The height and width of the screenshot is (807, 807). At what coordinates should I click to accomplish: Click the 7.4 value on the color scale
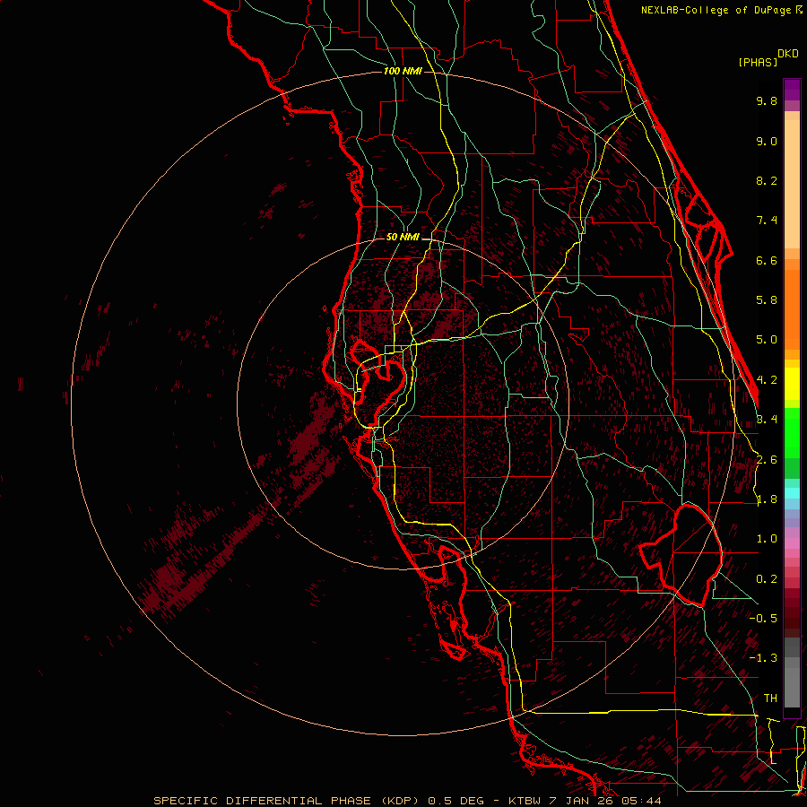(x=767, y=221)
